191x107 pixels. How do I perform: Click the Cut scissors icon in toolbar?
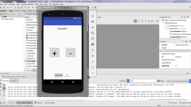click(x=15, y=7)
